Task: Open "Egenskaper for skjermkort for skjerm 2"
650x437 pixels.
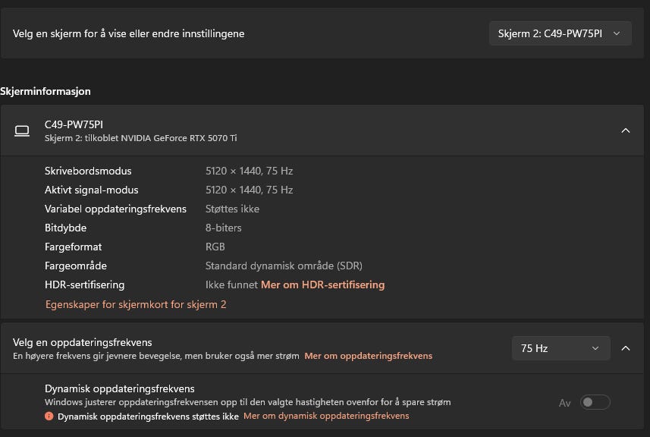Action: (136, 304)
